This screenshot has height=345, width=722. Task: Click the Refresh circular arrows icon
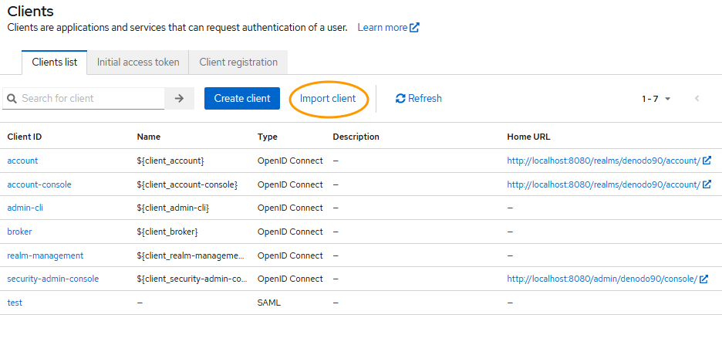pyautogui.click(x=400, y=99)
